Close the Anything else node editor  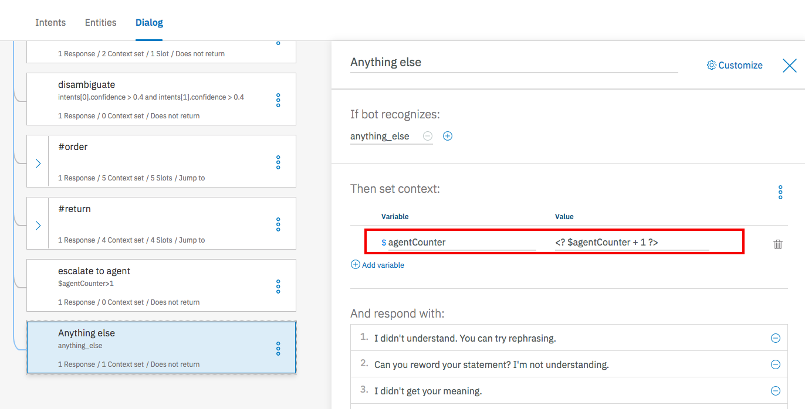[789, 66]
